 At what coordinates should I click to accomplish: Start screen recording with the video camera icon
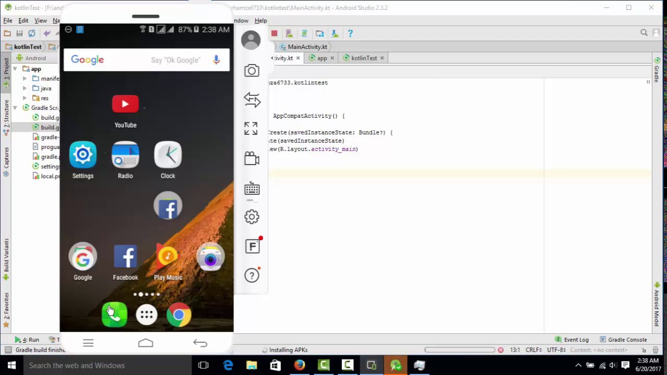(252, 158)
